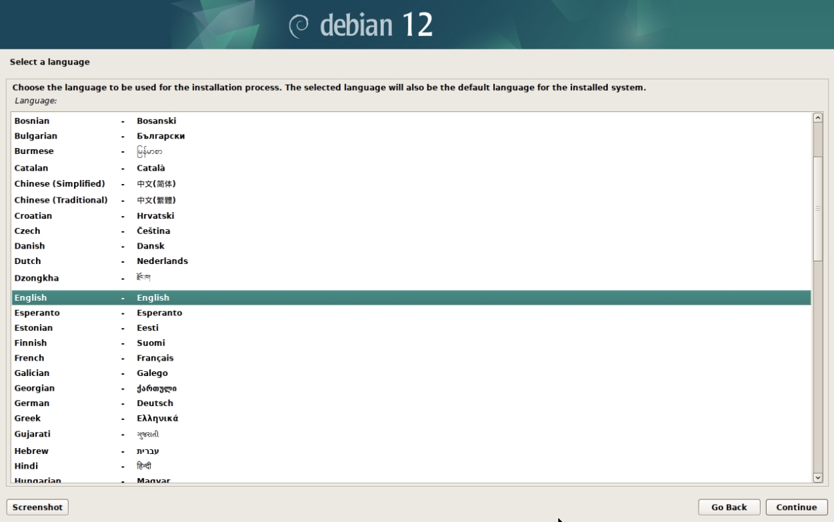Pick the Finnish language row
Image resolution: width=834 pixels, height=522 pixels.
click(411, 343)
